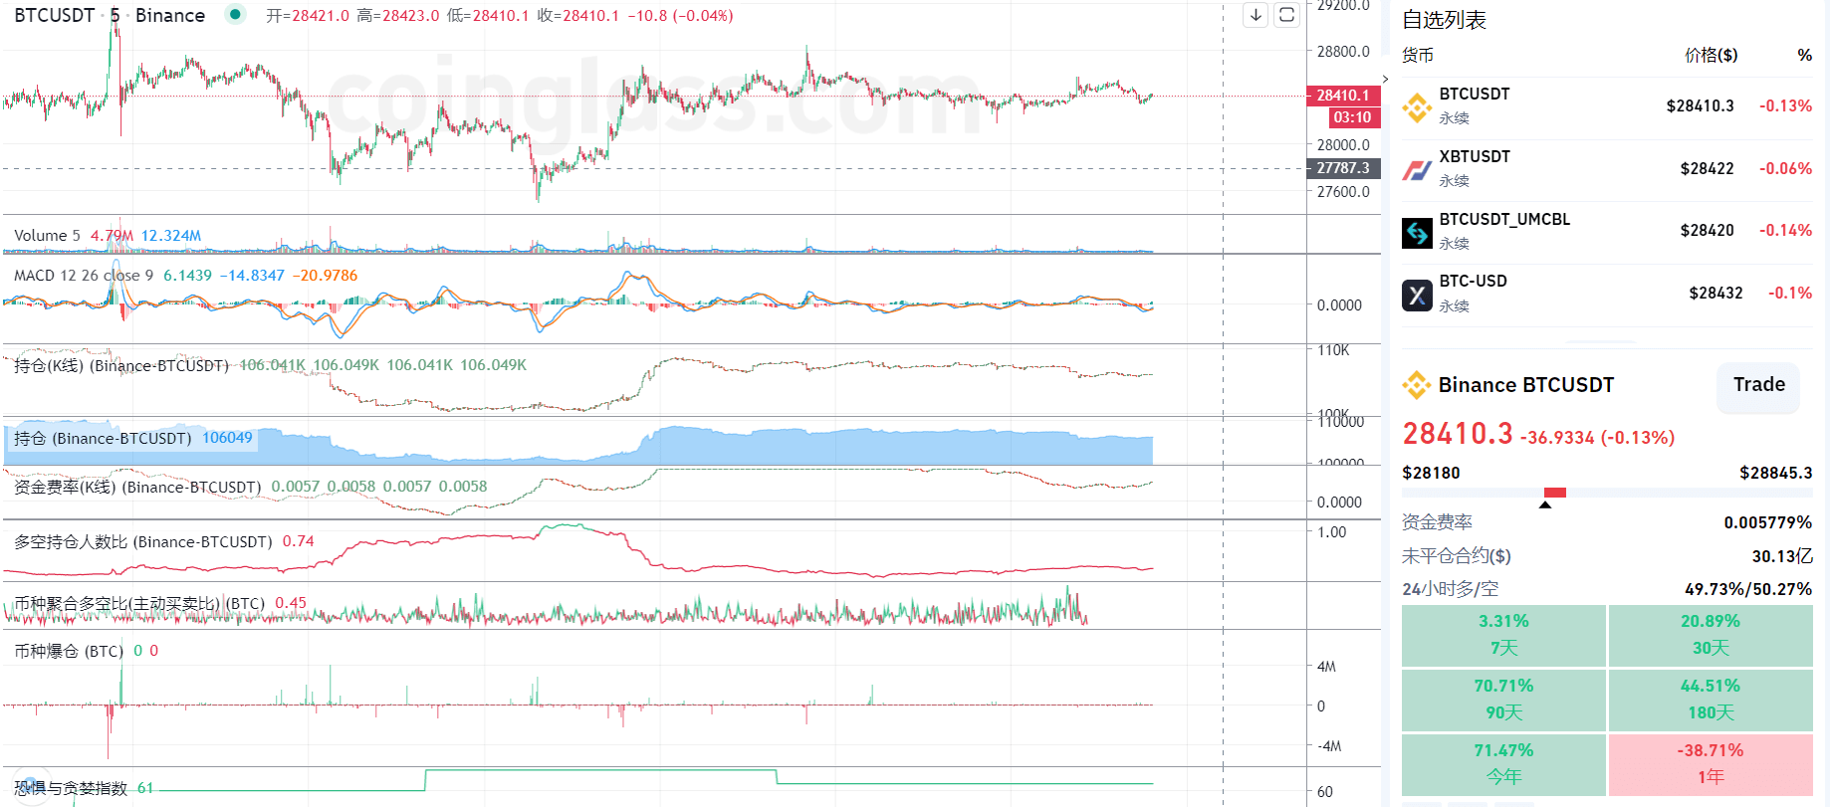Select XBTUSDT BitMEX icon in watchlist

1417,169
